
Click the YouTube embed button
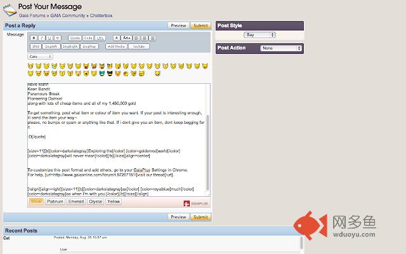point(140,46)
